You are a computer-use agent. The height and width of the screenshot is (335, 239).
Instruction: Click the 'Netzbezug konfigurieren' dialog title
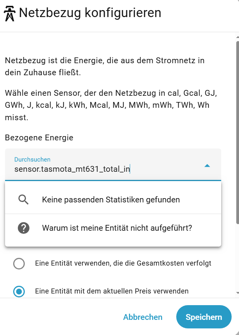[90, 13]
